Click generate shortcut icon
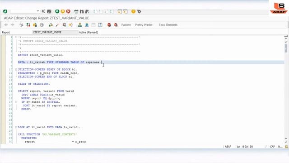Viewport: 289px width, 163px height. click(x=126, y=11)
